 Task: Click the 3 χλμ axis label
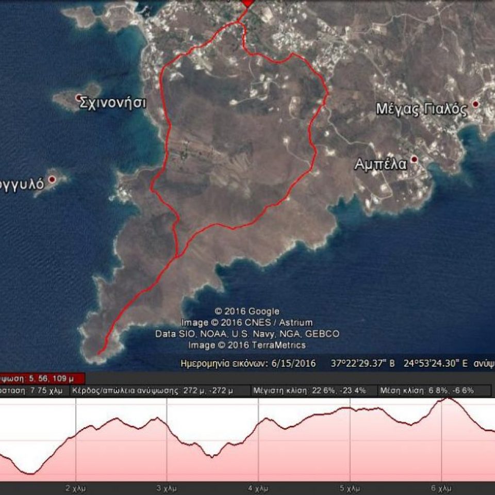167,488
